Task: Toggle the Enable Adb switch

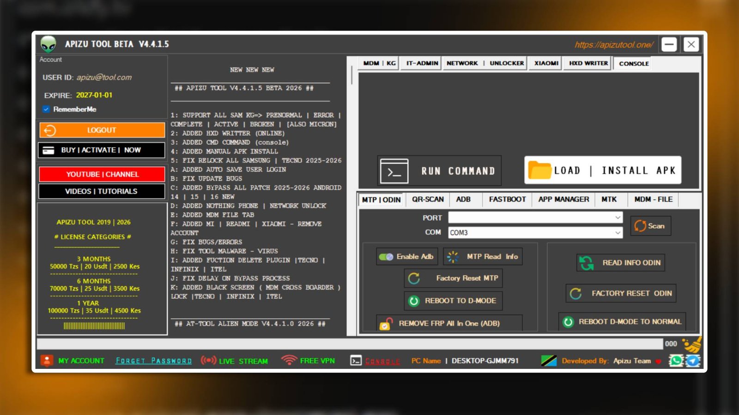Action: (x=387, y=256)
